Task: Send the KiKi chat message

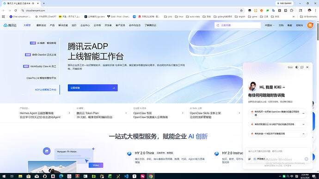Action: [x=306, y=159]
